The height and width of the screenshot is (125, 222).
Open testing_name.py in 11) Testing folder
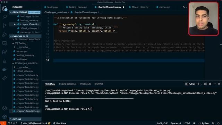[x=25, y=55]
